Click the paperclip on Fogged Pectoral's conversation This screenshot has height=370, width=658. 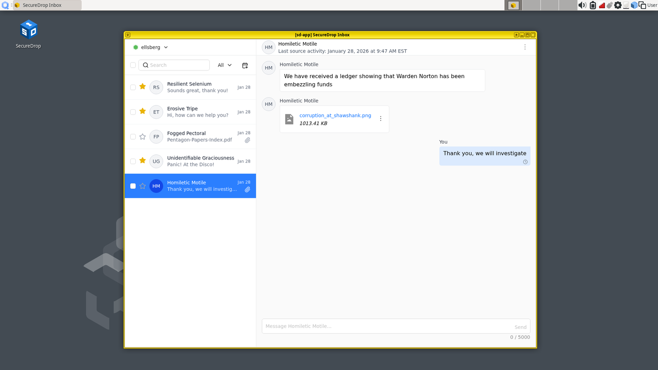point(247,140)
